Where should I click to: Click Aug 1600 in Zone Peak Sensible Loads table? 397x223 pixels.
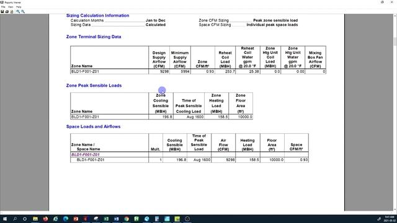point(195,117)
